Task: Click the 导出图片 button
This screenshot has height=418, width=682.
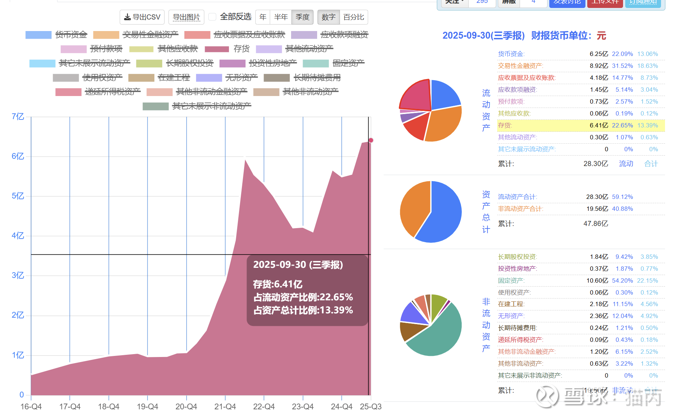Action: [x=186, y=17]
